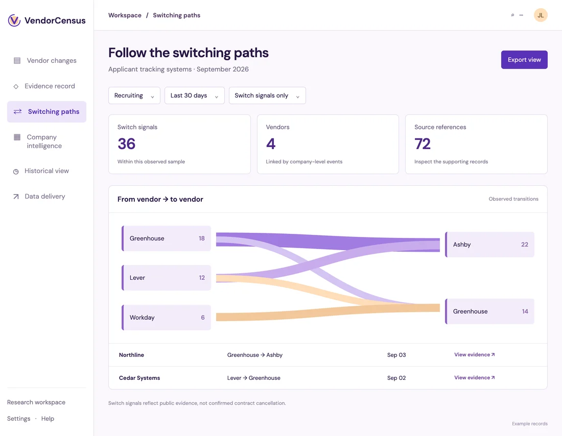The width and height of the screenshot is (562, 436).
Task: Click the Data delivery arrow icon
Action: 16,197
